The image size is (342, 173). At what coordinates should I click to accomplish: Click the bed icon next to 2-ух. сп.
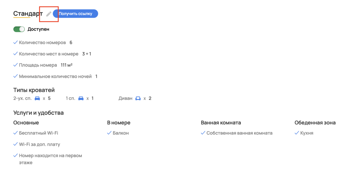[x=37, y=98]
